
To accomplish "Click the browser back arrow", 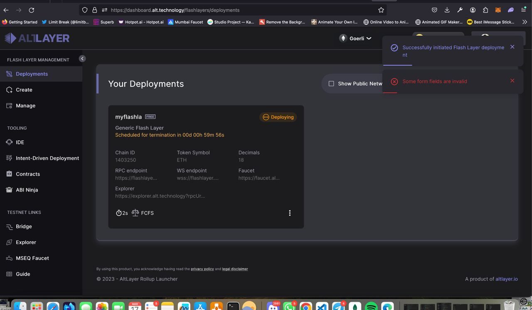I will point(6,10).
